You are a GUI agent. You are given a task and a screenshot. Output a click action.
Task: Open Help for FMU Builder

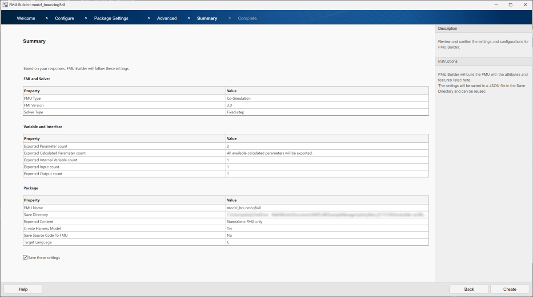(23, 289)
